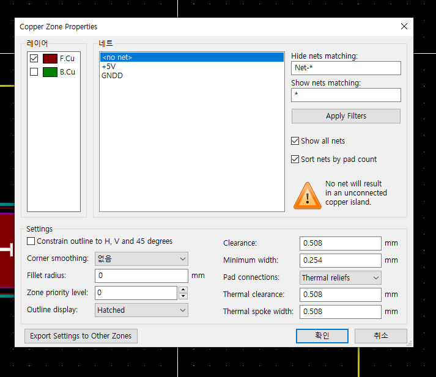Open Outline display Hatched dropdown
The image size is (436, 377).
tap(141, 310)
